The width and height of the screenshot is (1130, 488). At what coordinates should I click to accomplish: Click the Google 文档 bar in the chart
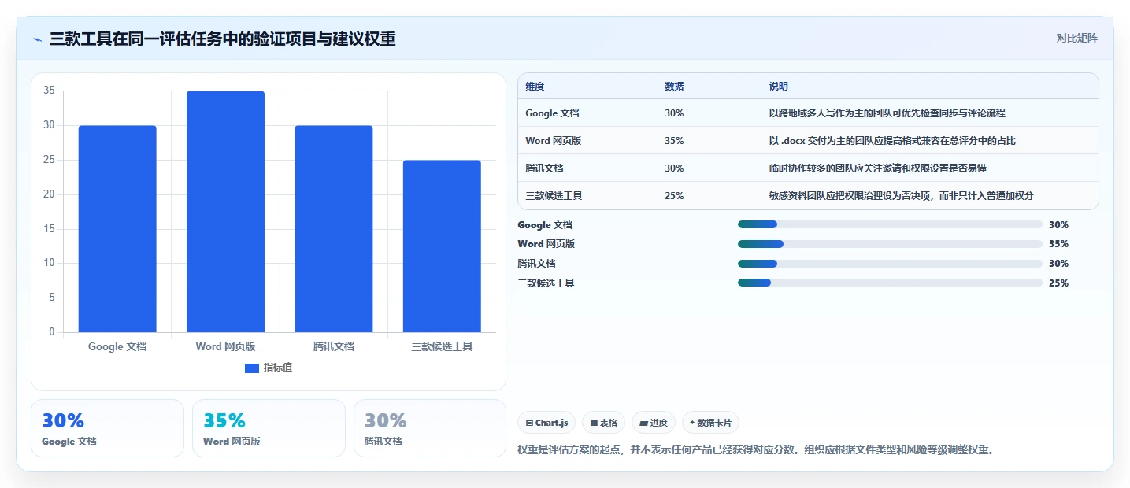click(x=117, y=229)
